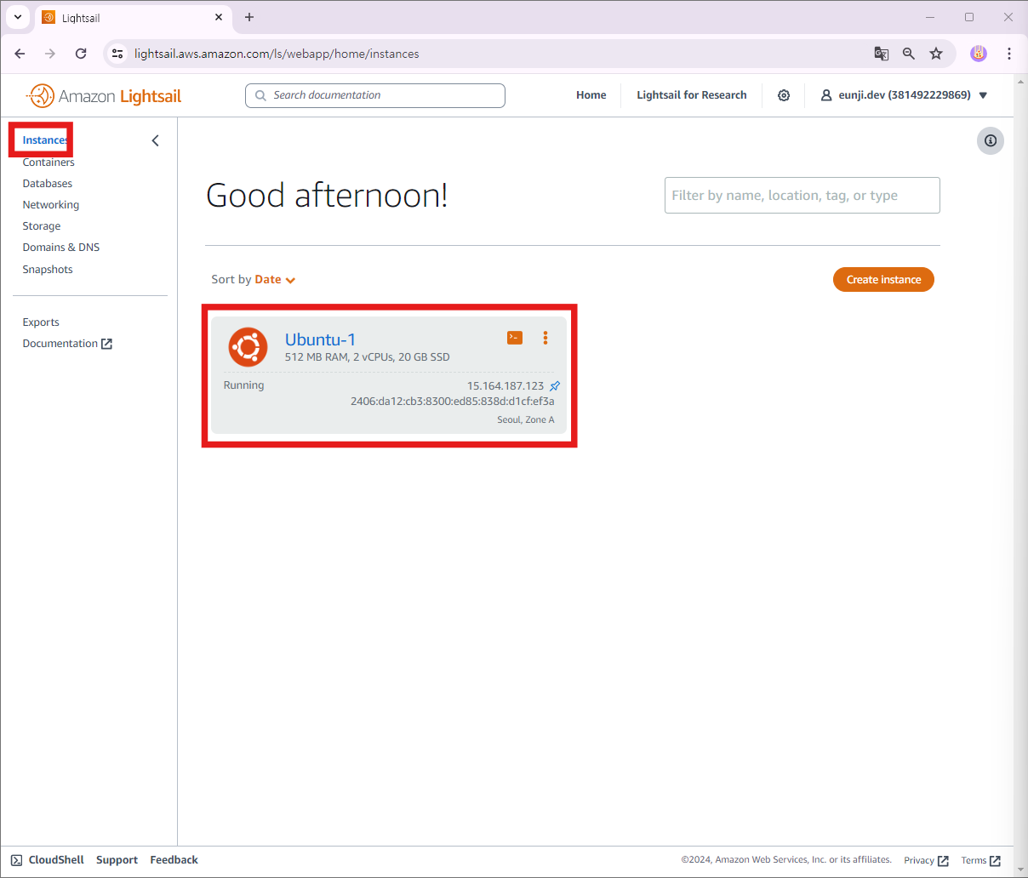Open Snapshots in the sidebar
This screenshot has height=878, width=1028.
(x=48, y=270)
